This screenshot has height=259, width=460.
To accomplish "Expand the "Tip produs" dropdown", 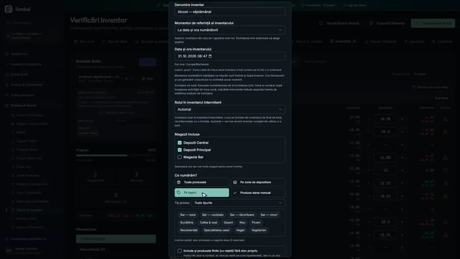I will (238, 203).
